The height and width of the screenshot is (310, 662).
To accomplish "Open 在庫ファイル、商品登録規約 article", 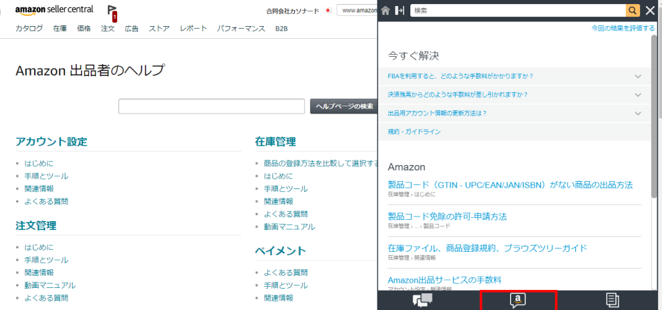I will point(487,248).
